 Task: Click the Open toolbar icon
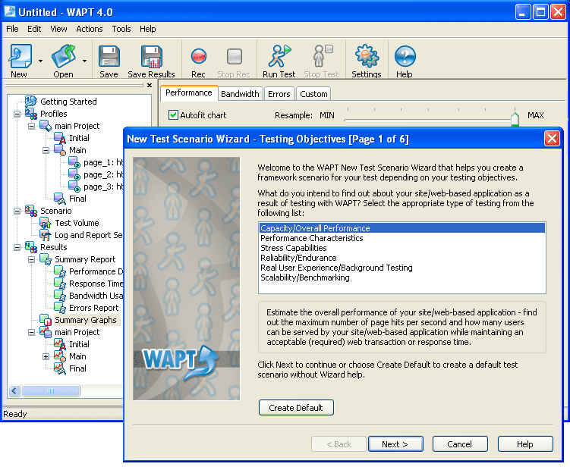click(x=63, y=56)
